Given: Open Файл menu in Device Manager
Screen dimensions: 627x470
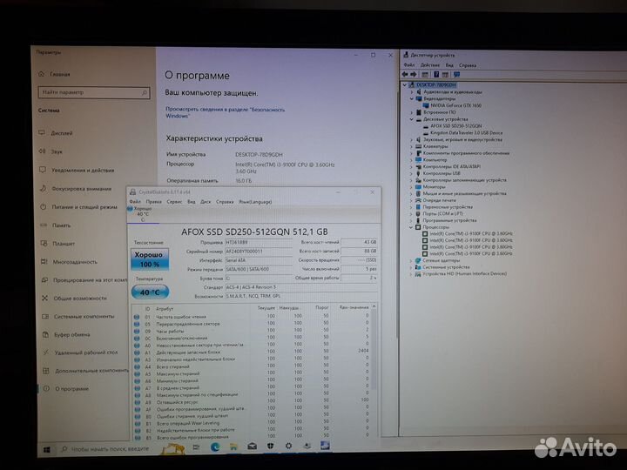Looking at the screenshot, I should pos(409,65).
